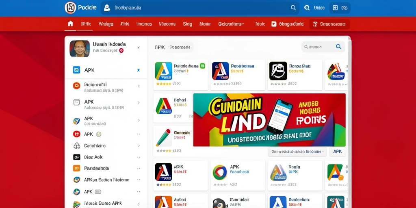The image size is (416, 208).
Task: Click the Uside link in top bar
Action: coord(319,8)
